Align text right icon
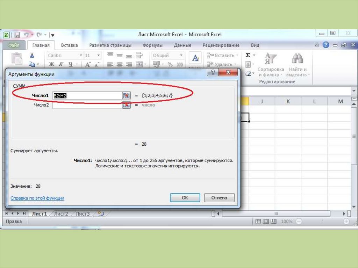The image size is (358, 268). (129, 64)
